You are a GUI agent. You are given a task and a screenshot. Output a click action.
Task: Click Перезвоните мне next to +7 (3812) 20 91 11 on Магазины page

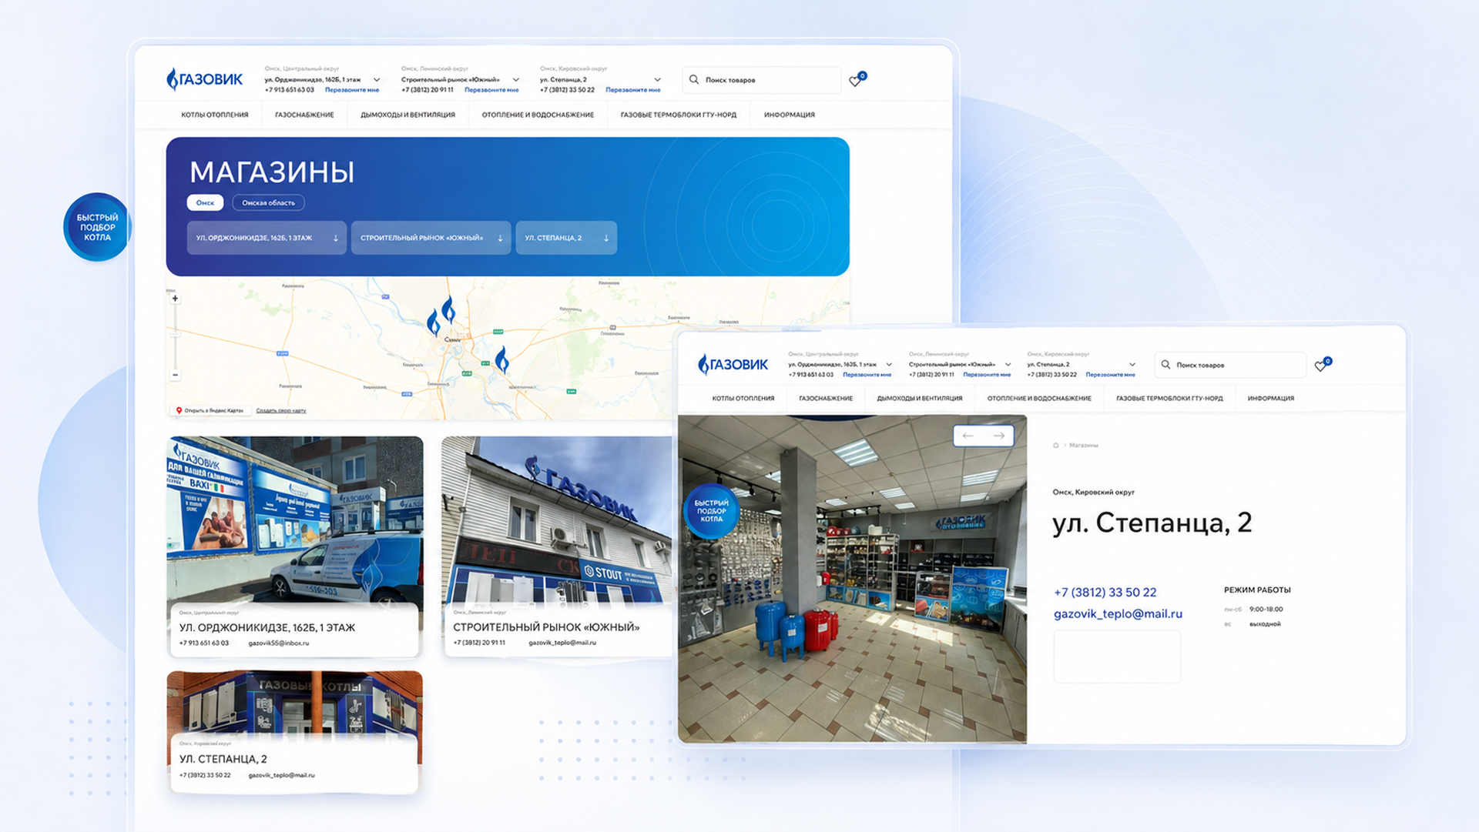(x=491, y=90)
